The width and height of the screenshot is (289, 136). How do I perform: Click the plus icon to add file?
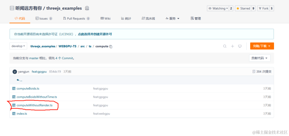(233, 46)
